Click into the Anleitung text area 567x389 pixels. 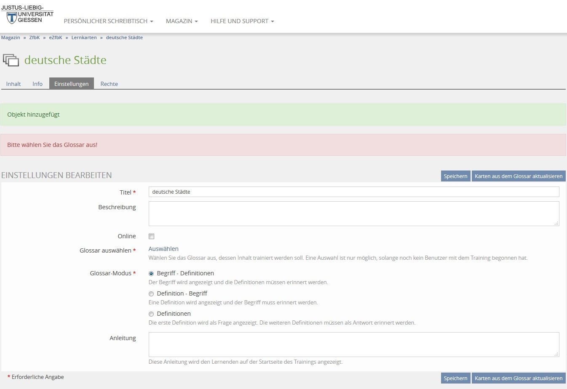(x=354, y=344)
